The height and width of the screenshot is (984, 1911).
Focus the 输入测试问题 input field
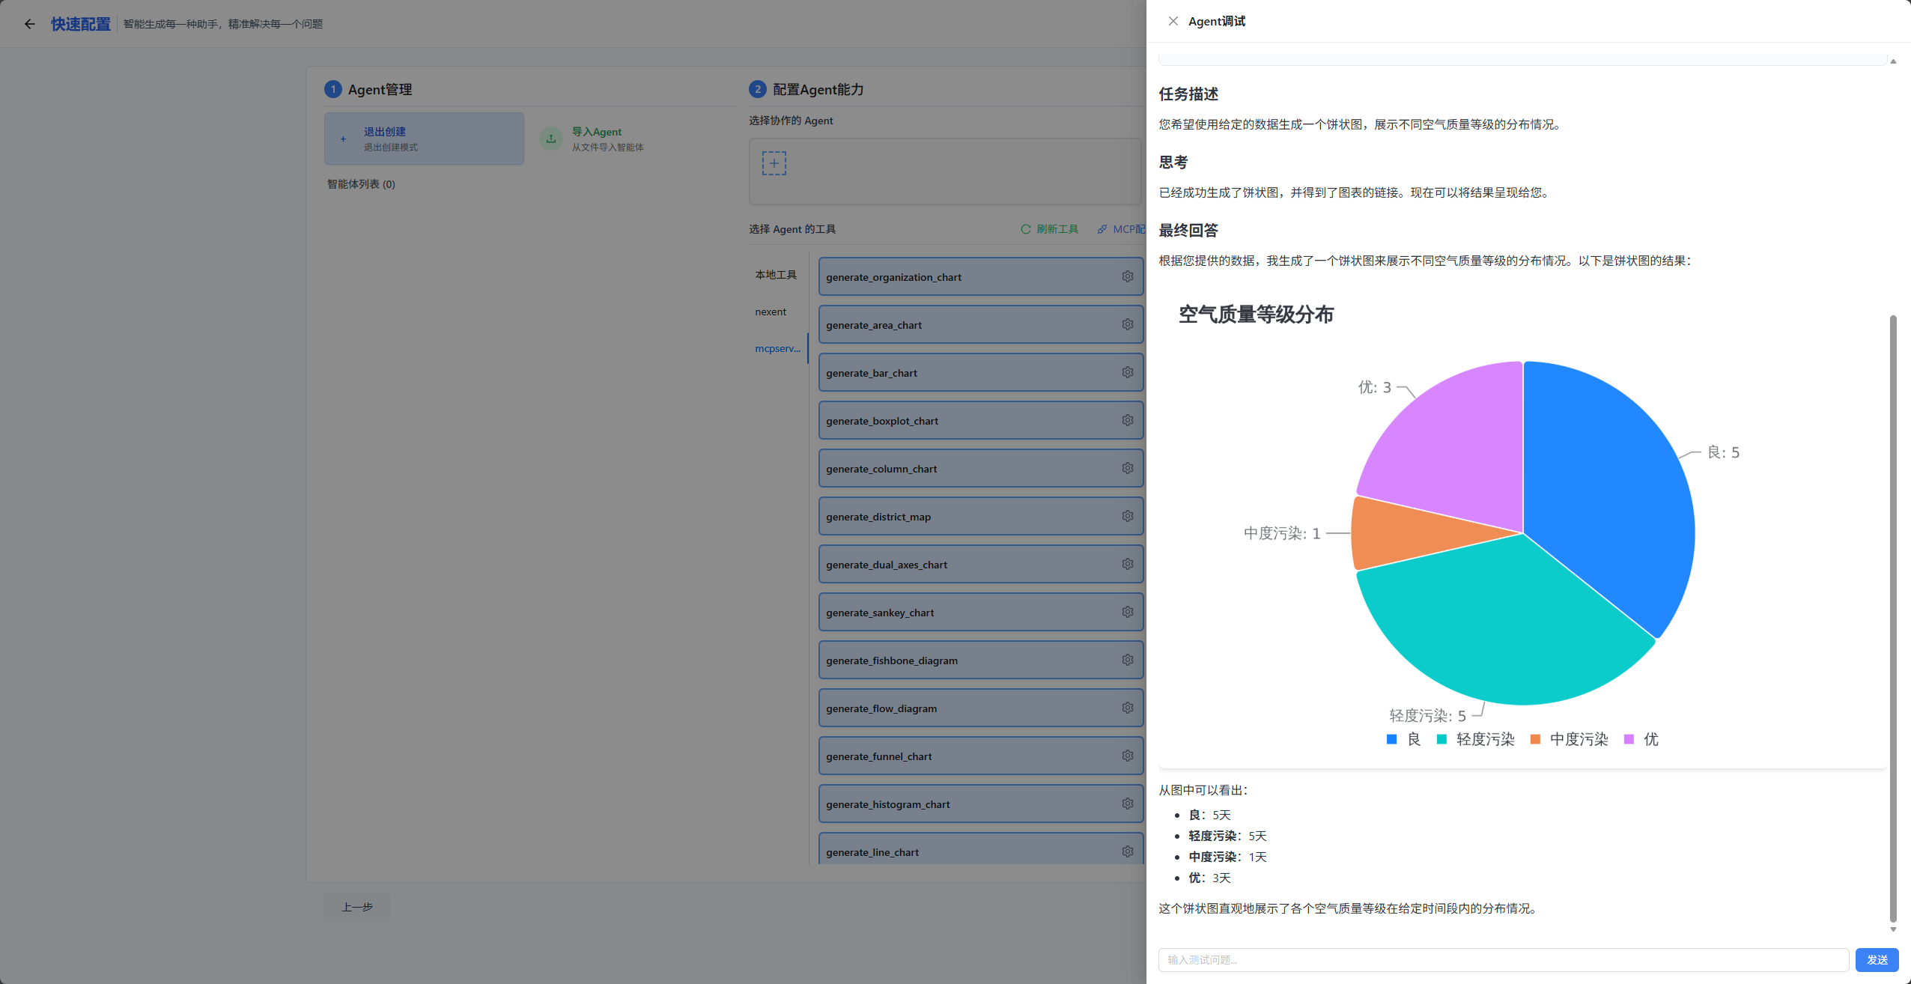1503,959
